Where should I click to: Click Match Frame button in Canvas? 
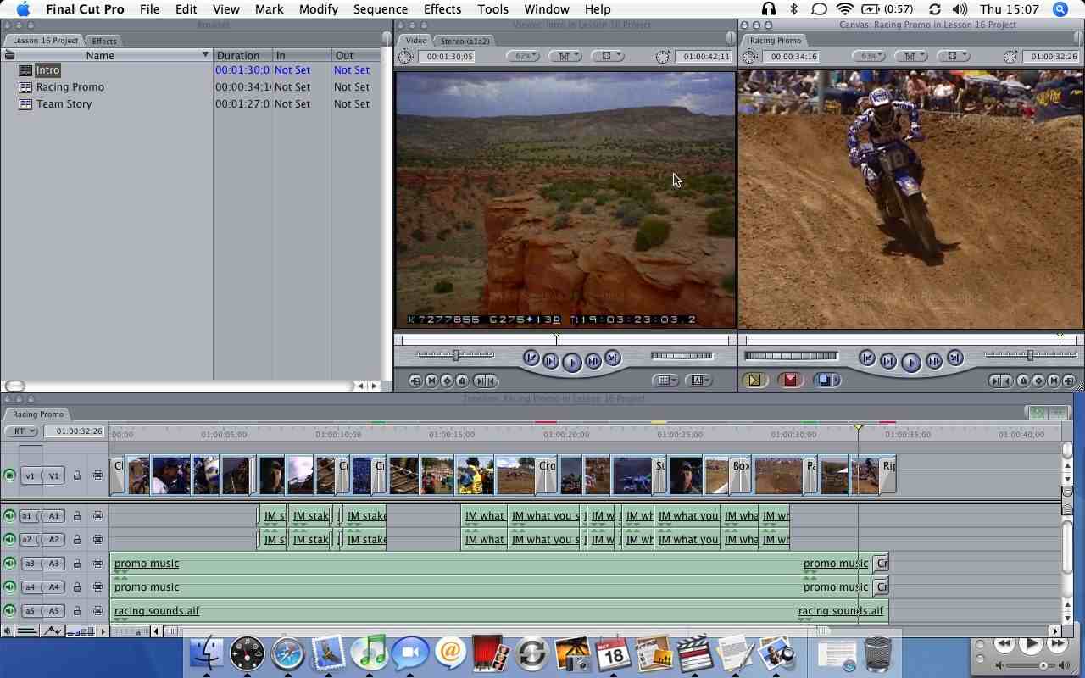pyautogui.click(x=1069, y=381)
